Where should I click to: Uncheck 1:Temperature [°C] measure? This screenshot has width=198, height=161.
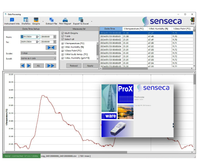63,43
